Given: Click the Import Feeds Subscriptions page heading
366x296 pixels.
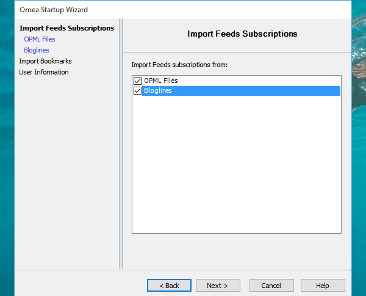Looking at the screenshot, I should (242, 34).
